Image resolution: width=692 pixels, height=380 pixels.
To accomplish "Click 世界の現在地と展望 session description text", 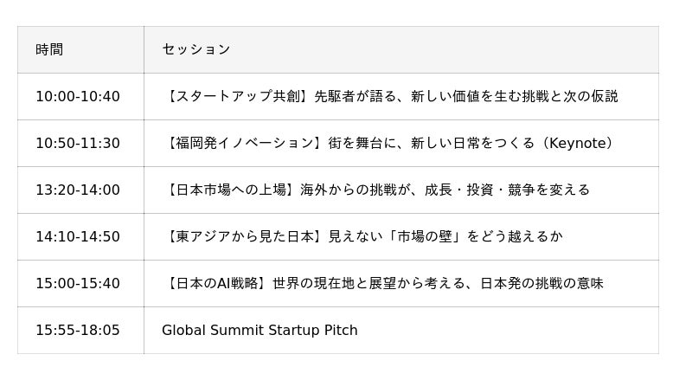I will 335,283.
